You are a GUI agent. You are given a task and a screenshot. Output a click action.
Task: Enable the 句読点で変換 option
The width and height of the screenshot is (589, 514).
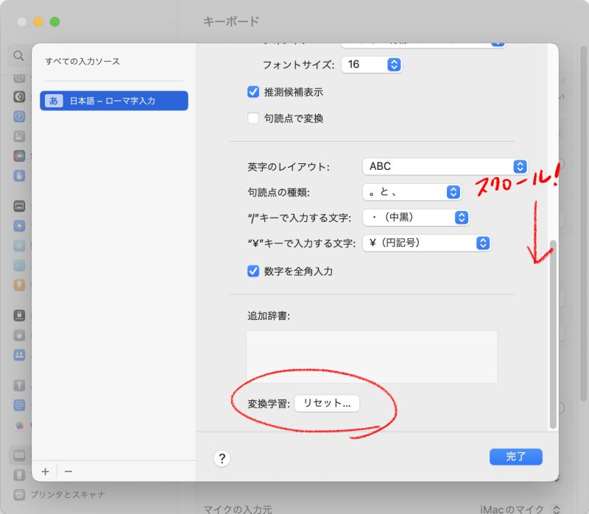253,118
